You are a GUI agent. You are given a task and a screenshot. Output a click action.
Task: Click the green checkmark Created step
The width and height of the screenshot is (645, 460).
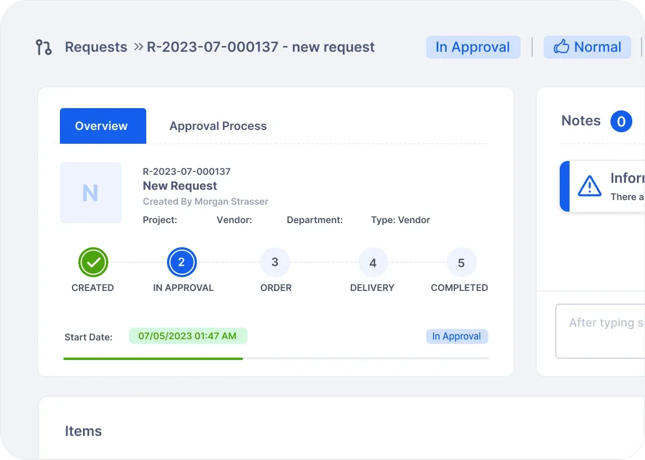tap(93, 262)
